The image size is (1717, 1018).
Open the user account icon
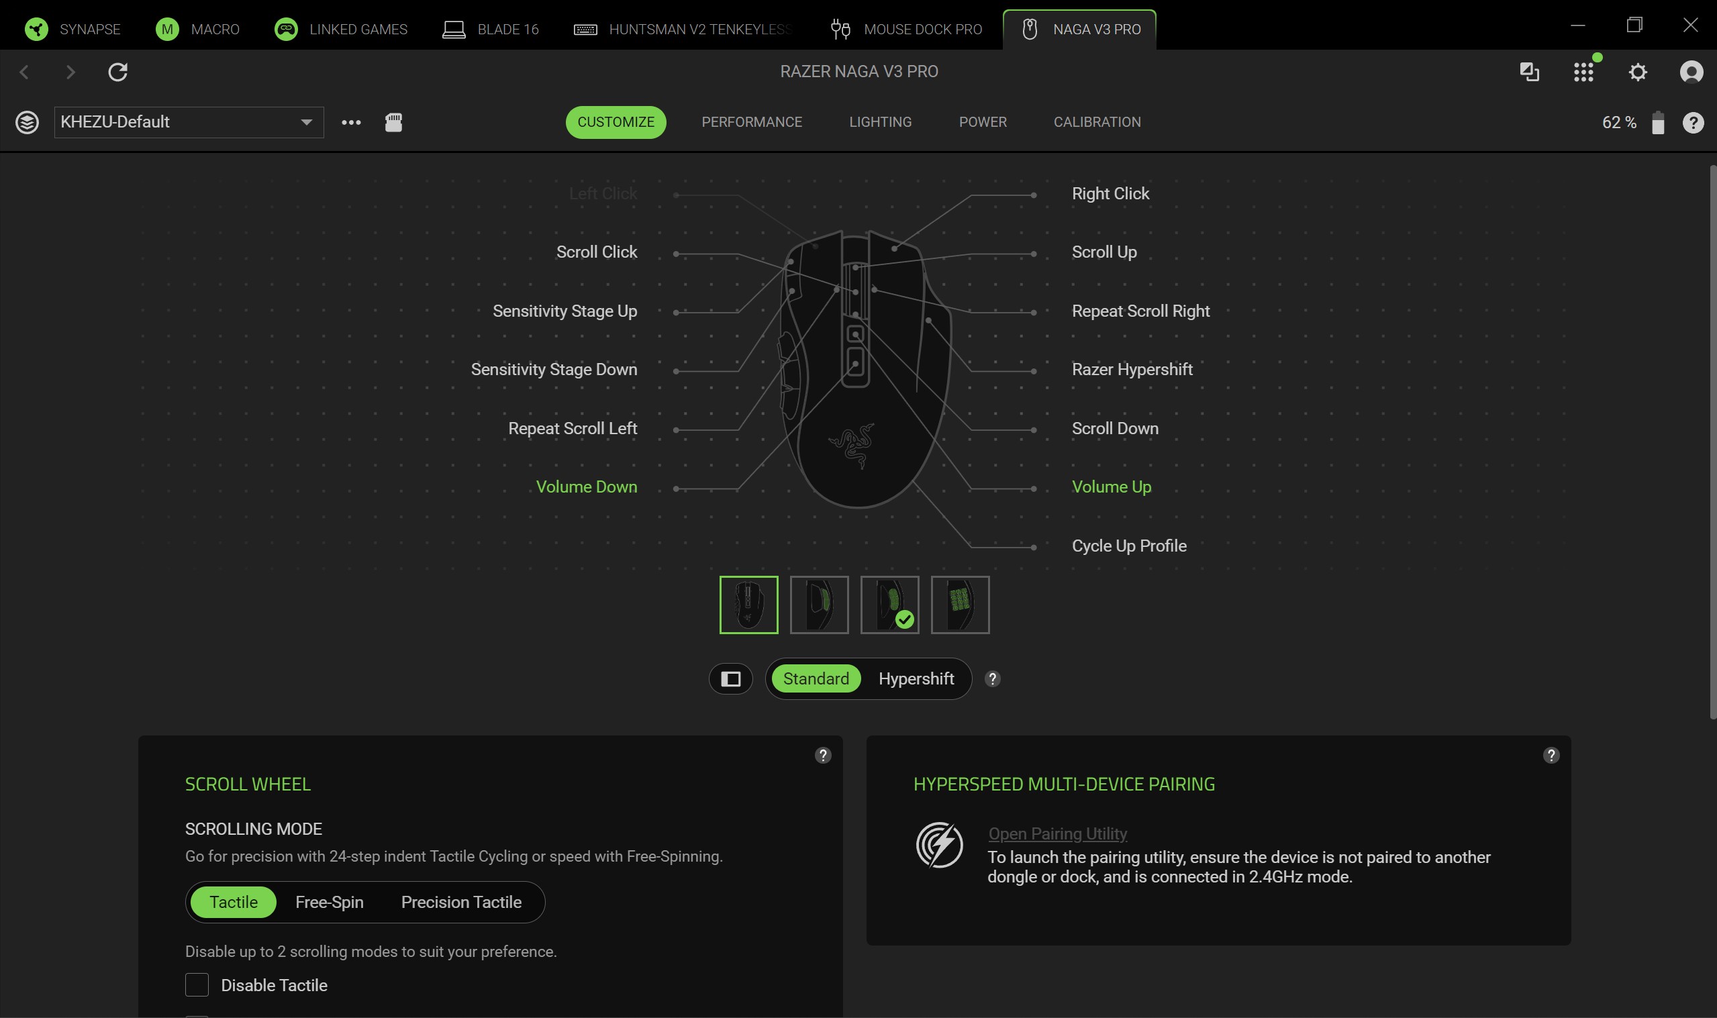(1691, 71)
